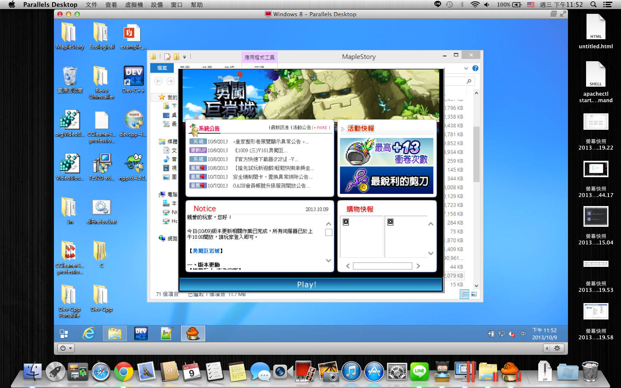Click the volume muted icon in the Windows tray
Screen dimensions: 621x388
(512, 334)
